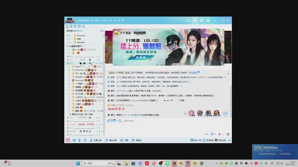Click own avatar in bottom-left corner

coord(68,140)
